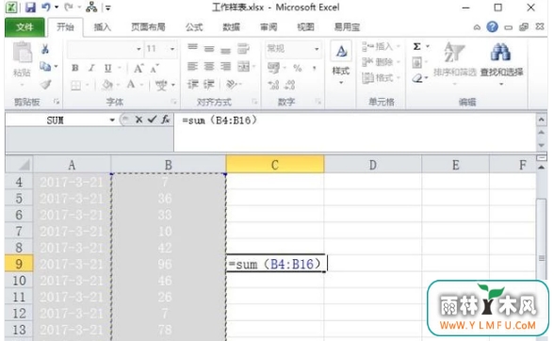Click the Align Text Right icon
The width and height of the screenshot is (554, 341).
tap(225, 67)
